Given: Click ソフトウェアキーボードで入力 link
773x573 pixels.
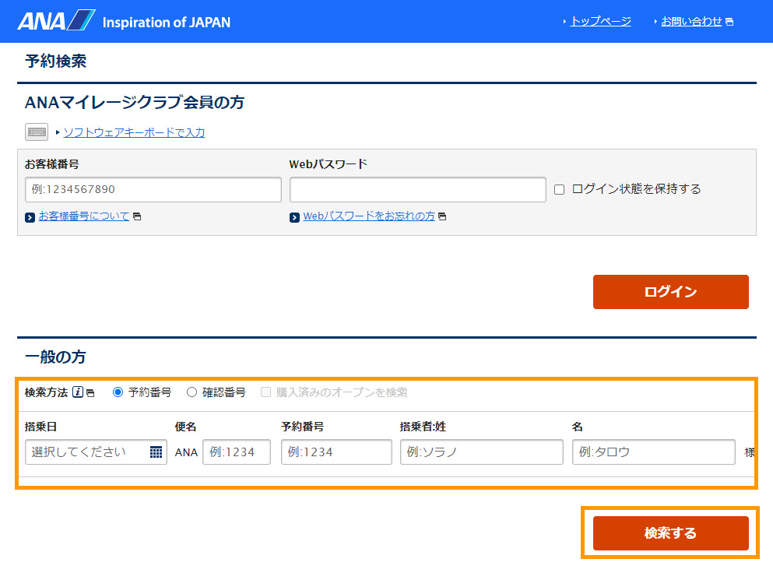Looking at the screenshot, I should click(134, 132).
